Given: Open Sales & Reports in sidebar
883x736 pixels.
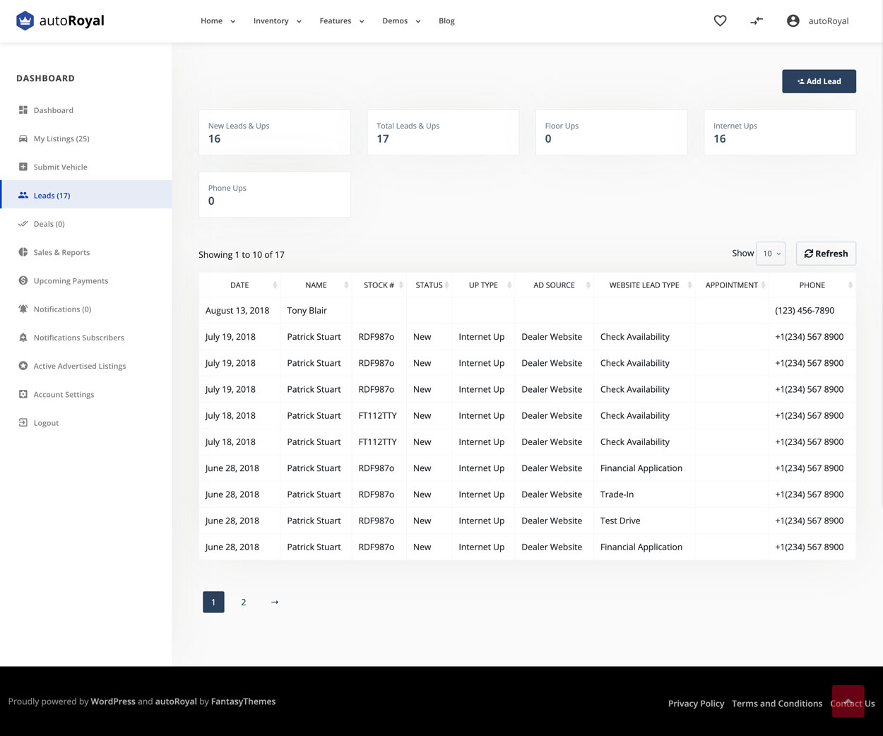Looking at the screenshot, I should pos(61,252).
